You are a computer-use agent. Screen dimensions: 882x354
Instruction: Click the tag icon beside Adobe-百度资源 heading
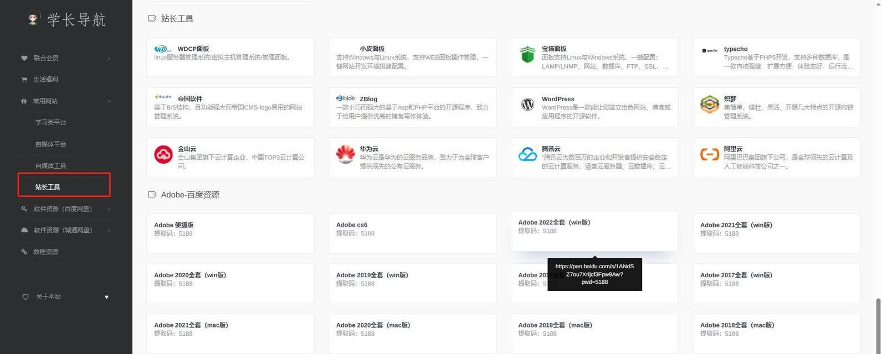coord(152,195)
